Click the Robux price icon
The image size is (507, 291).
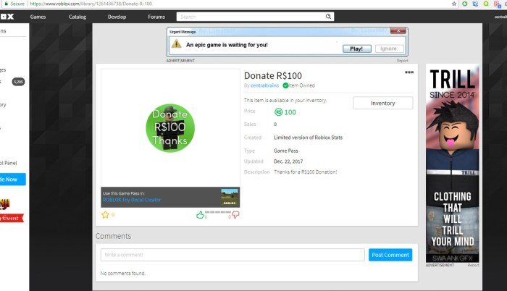pos(278,112)
